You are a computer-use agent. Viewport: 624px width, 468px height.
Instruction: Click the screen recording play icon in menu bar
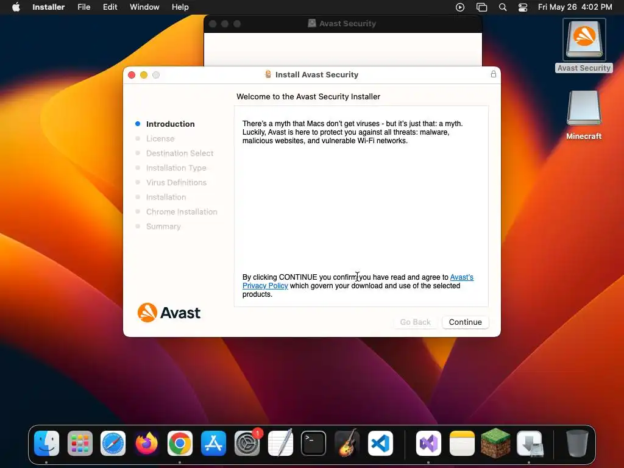click(x=460, y=7)
